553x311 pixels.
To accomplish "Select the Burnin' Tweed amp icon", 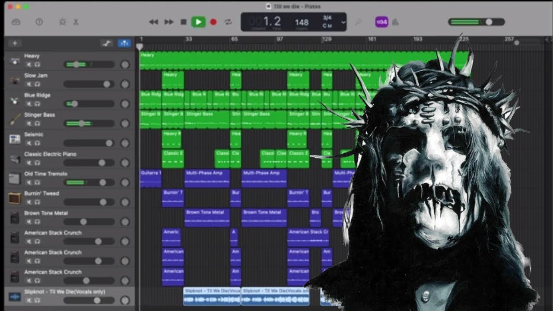I will pyautogui.click(x=15, y=198).
